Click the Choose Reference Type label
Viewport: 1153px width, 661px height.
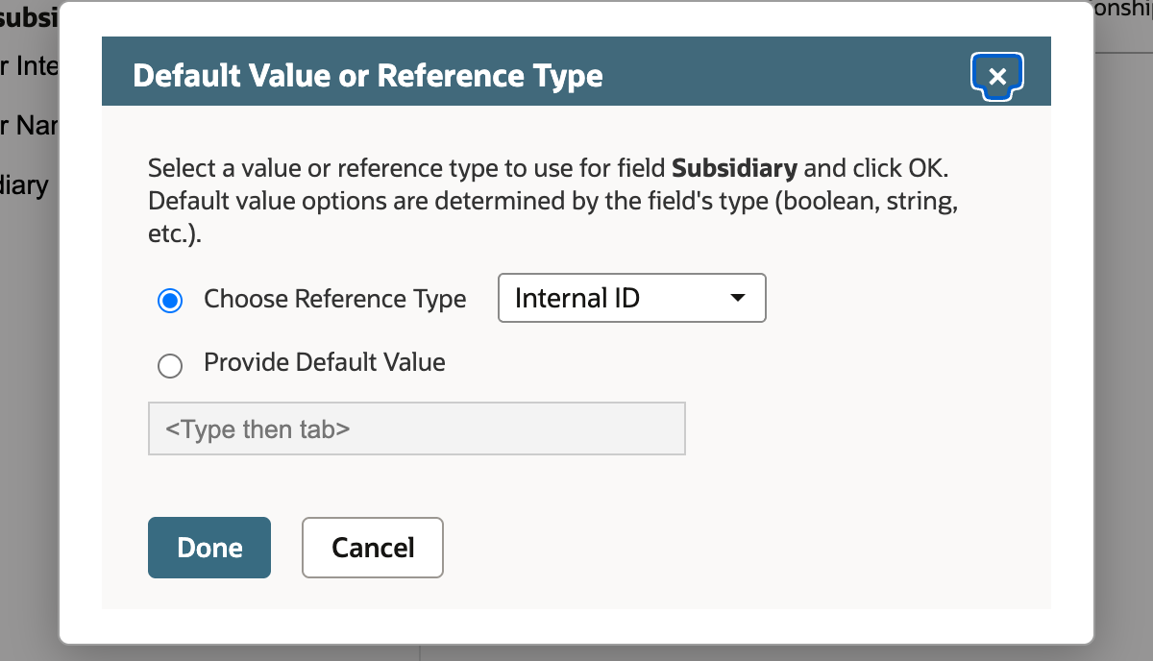click(335, 299)
